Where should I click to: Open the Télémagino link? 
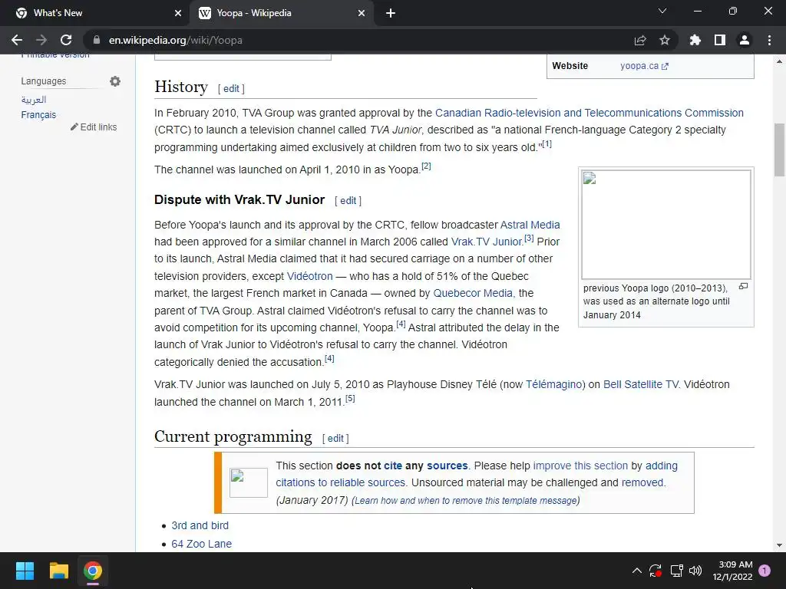coord(553,385)
